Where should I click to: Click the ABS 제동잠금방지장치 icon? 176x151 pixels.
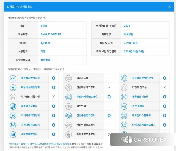point(13,78)
